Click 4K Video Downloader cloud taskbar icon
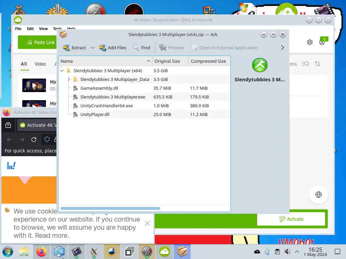 point(165,252)
